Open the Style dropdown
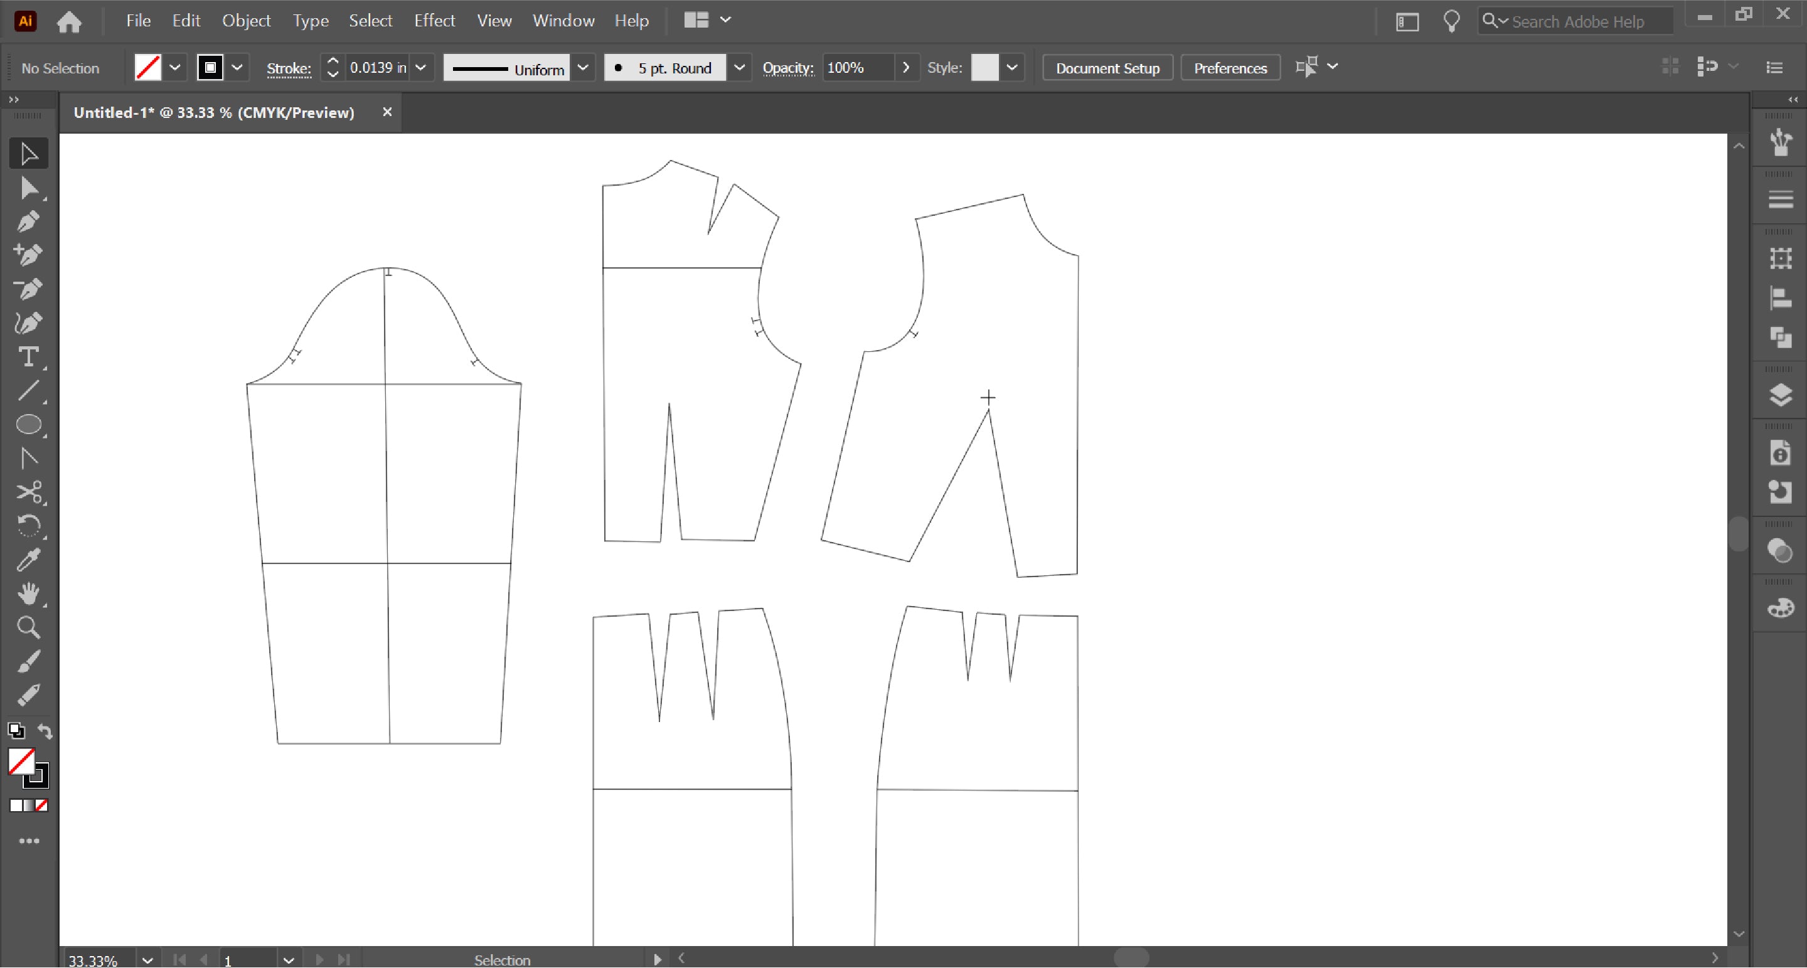1807x968 pixels. pyautogui.click(x=1012, y=67)
